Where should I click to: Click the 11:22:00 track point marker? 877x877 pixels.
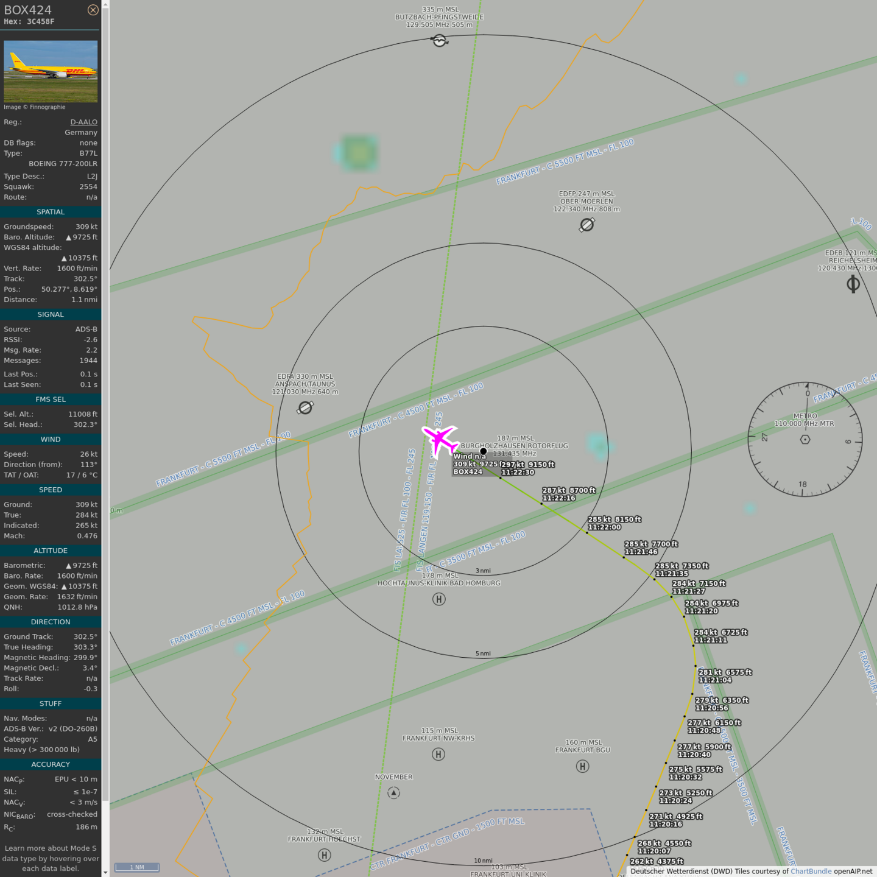click(587, 532)
